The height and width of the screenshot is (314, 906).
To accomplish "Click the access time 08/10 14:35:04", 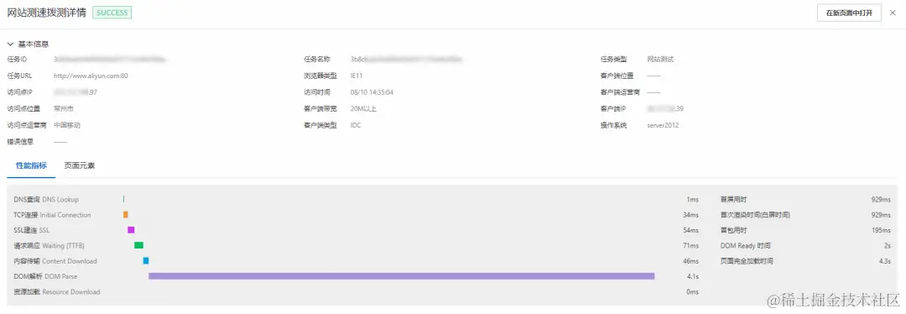I will point(372,92).
